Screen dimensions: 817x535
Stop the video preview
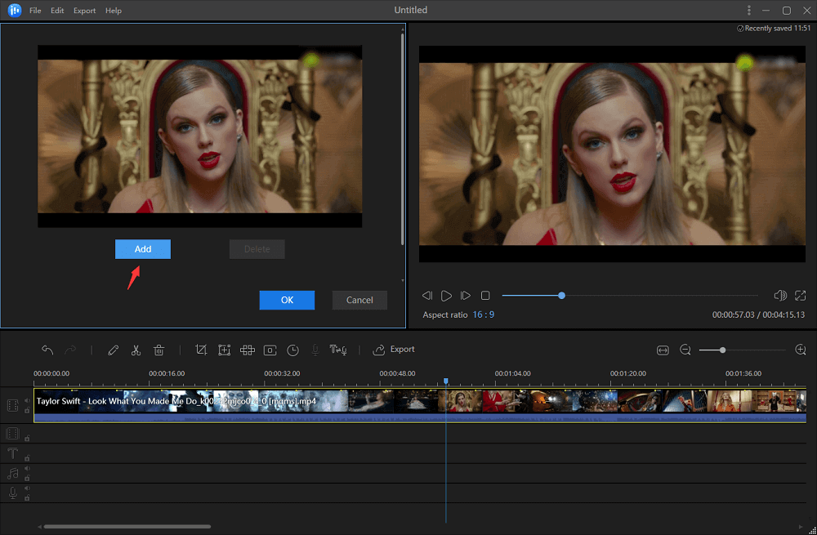[485, 296]
